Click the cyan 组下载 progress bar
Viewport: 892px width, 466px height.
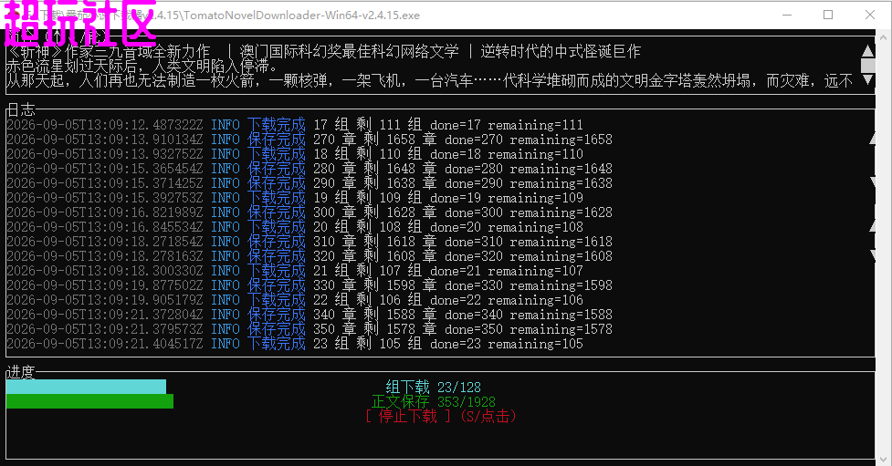pyautogui.click(x=86, y=387)
